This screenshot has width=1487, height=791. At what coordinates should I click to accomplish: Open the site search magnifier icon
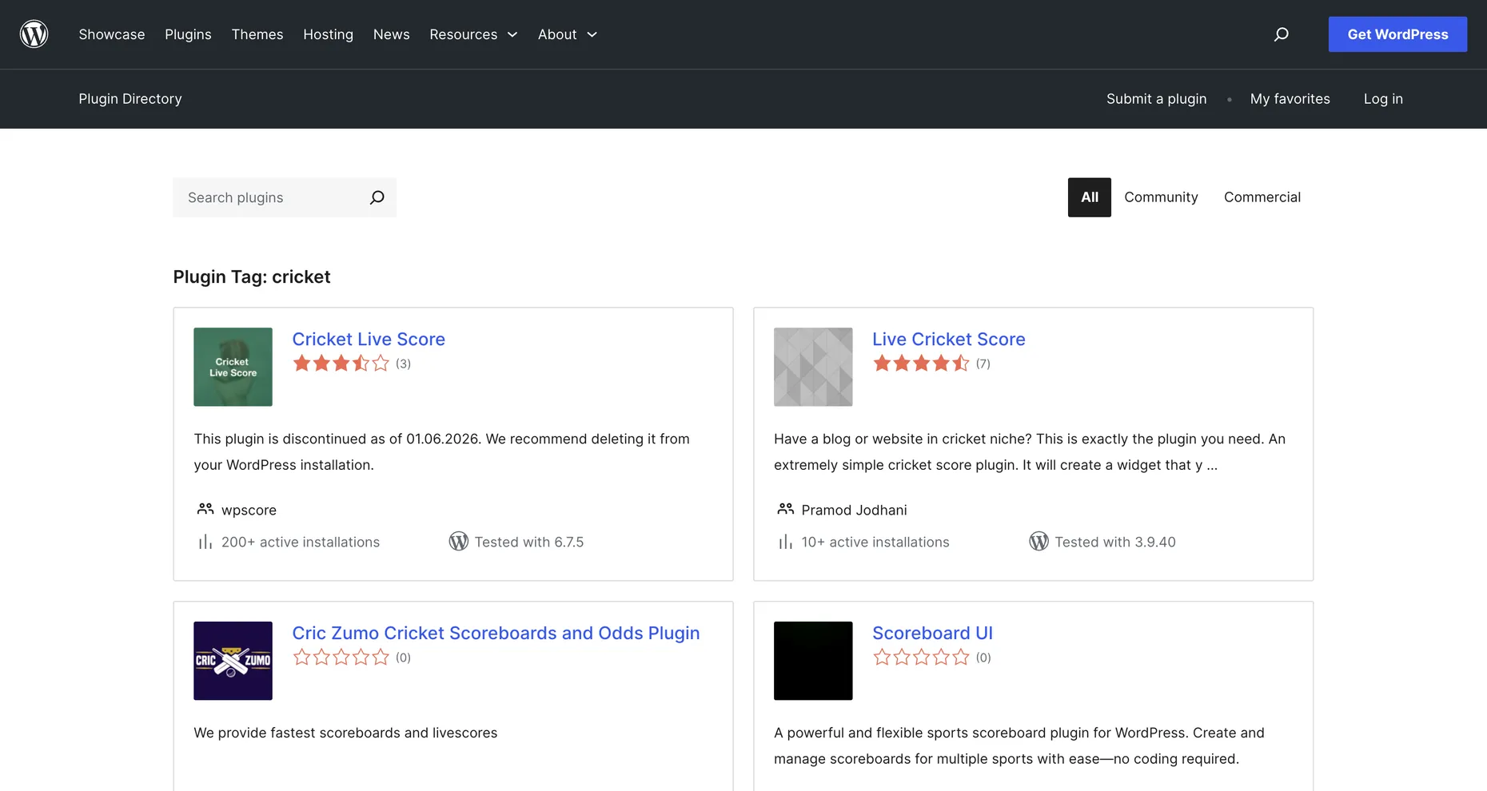[x=1282, y=34]
